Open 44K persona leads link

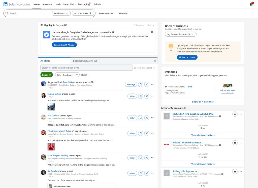point(228,90)
